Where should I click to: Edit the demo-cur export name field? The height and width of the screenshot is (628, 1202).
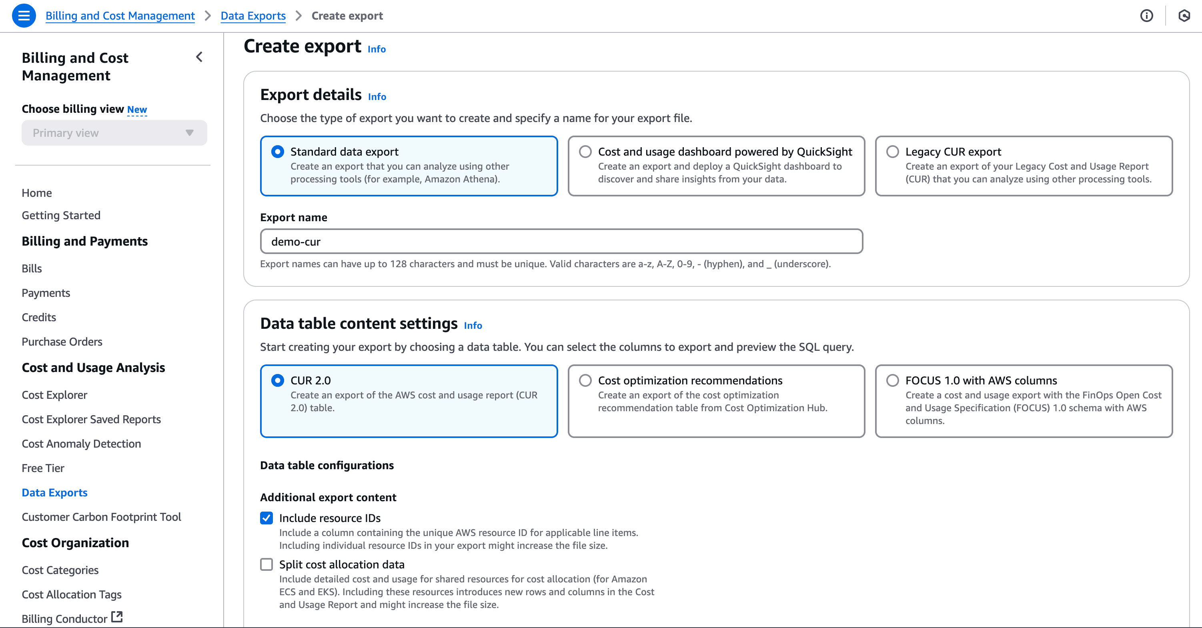point(560,241)
